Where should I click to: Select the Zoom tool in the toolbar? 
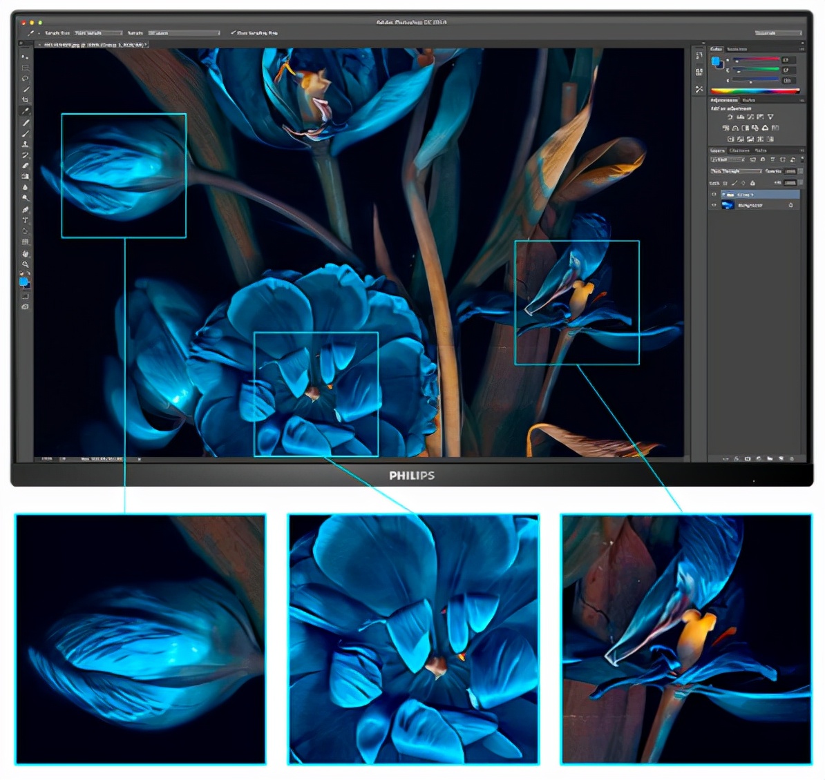point(25,264)
